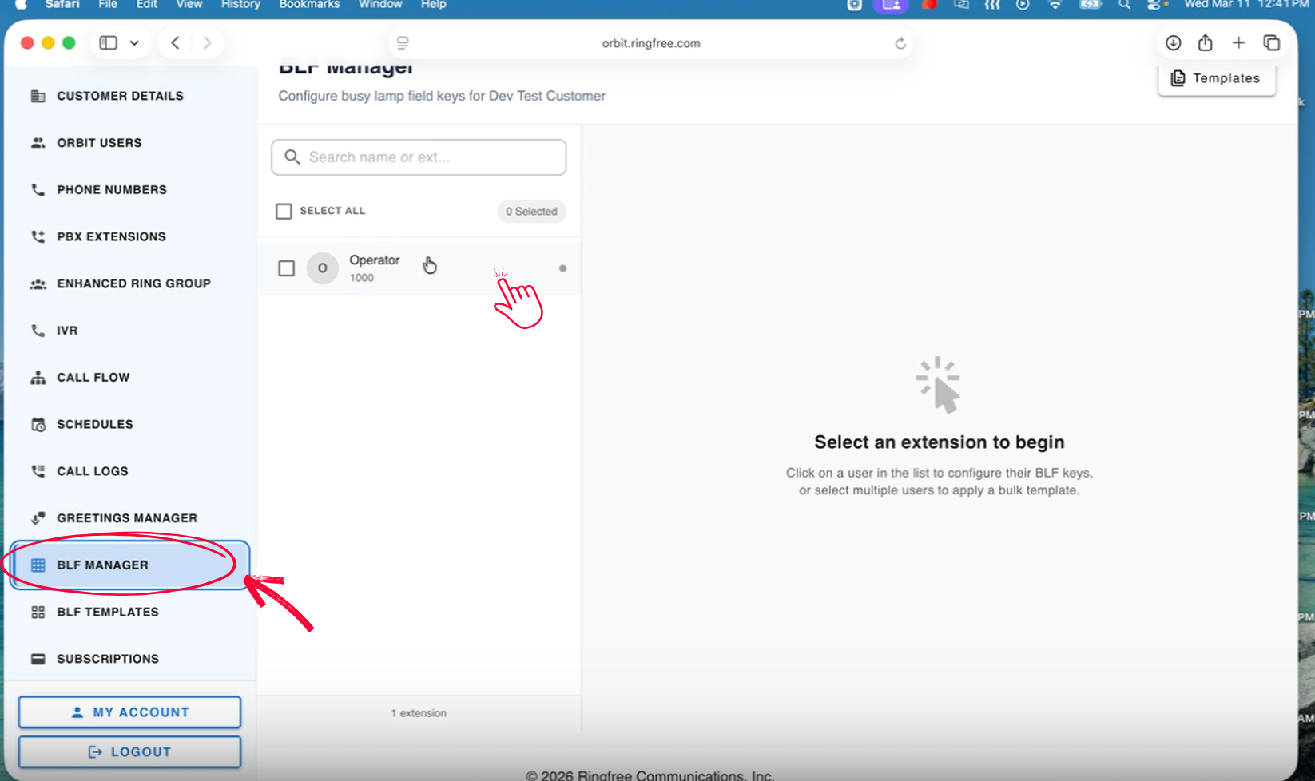Viewport: 1315px width, 781px height.
Task: Open the Customer Details sidebar icon
Action: [38, 96]
